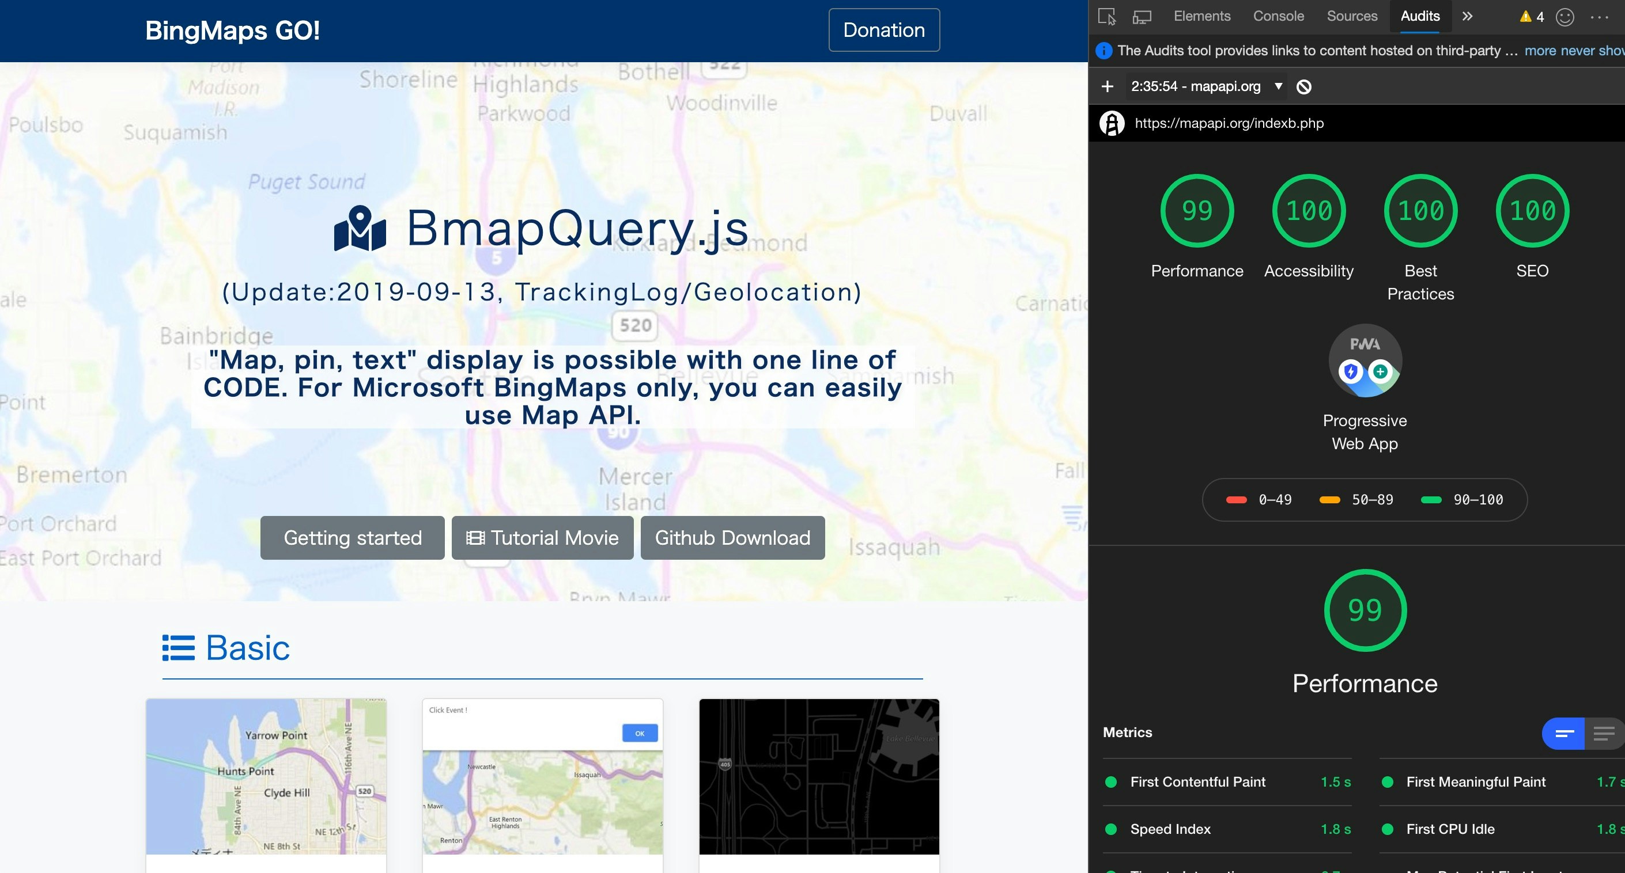Open the Sources panel

(x=1351, y=16)
